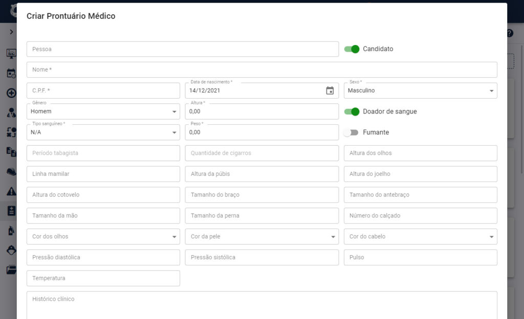The height and width of the screenshot is (319, 524).
Task: Open the fire extinguisher icon in sidebar
Action: pyautogui.click(x=11, y=231)
